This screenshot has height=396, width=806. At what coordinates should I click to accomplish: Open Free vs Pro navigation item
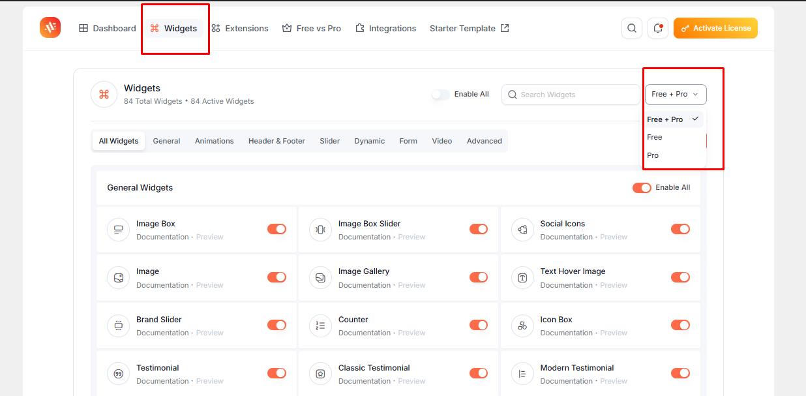pos(312,28)
